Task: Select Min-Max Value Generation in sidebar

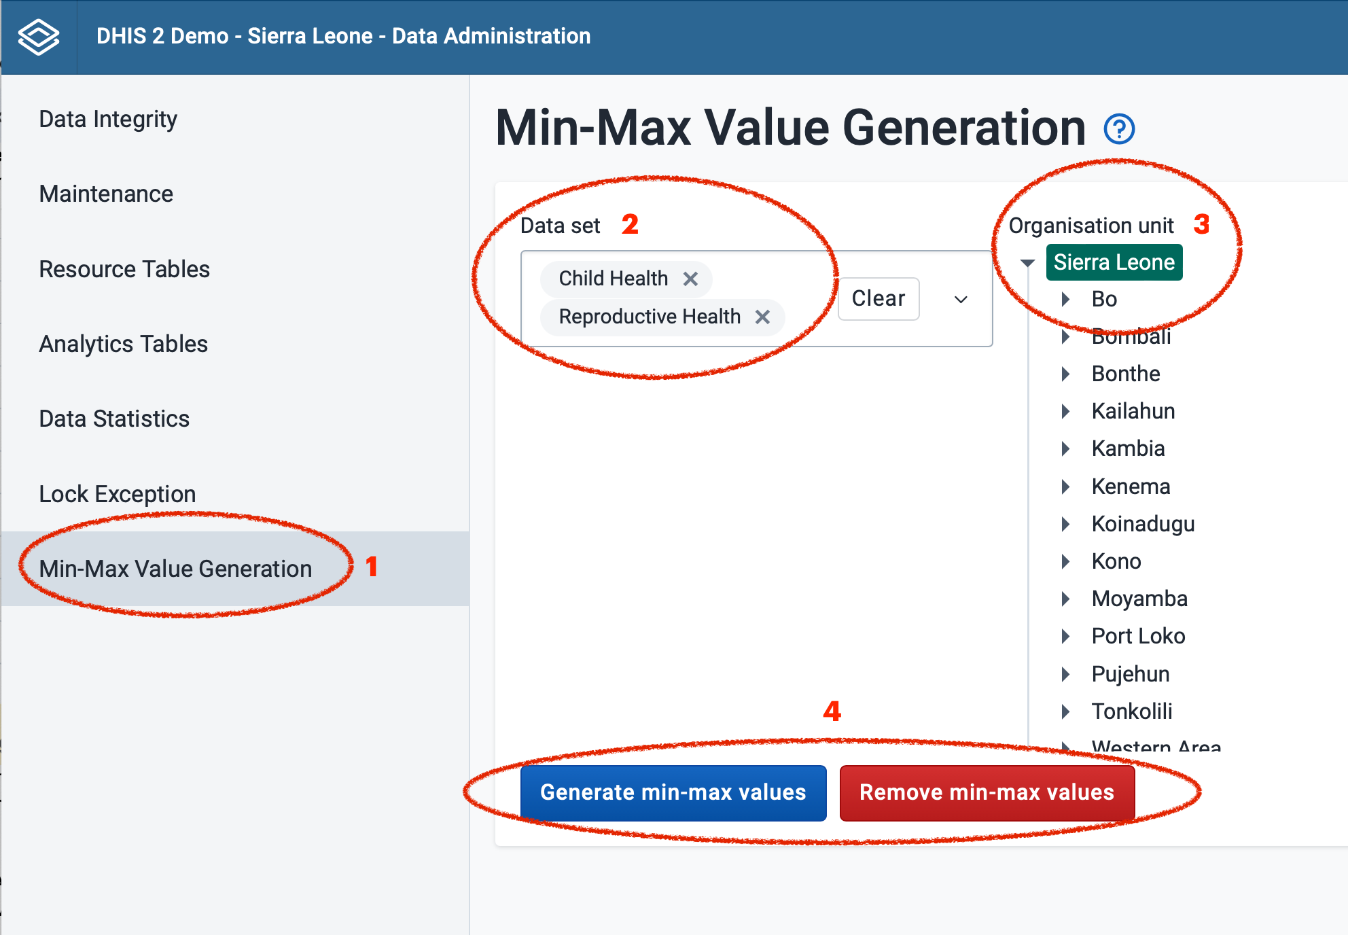Action: [235, 569]
